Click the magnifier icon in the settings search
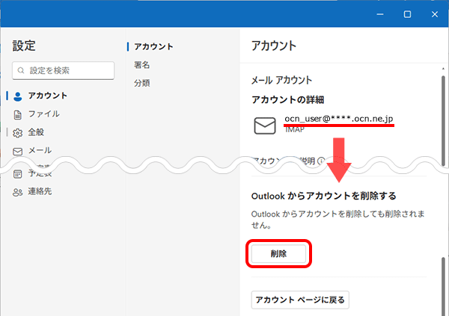 click(21, 71)
